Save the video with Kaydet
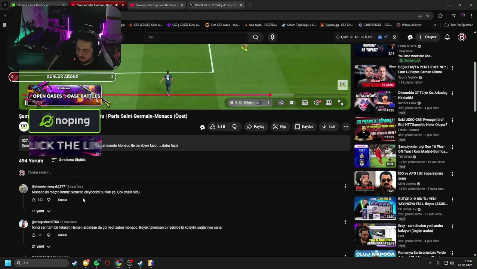Image resolution: width=477 pixels, height=269 pixels. click(x=304, y=127)
